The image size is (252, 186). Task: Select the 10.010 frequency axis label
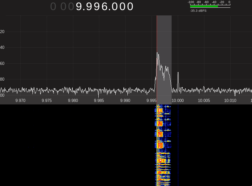(x=230, y=100)
